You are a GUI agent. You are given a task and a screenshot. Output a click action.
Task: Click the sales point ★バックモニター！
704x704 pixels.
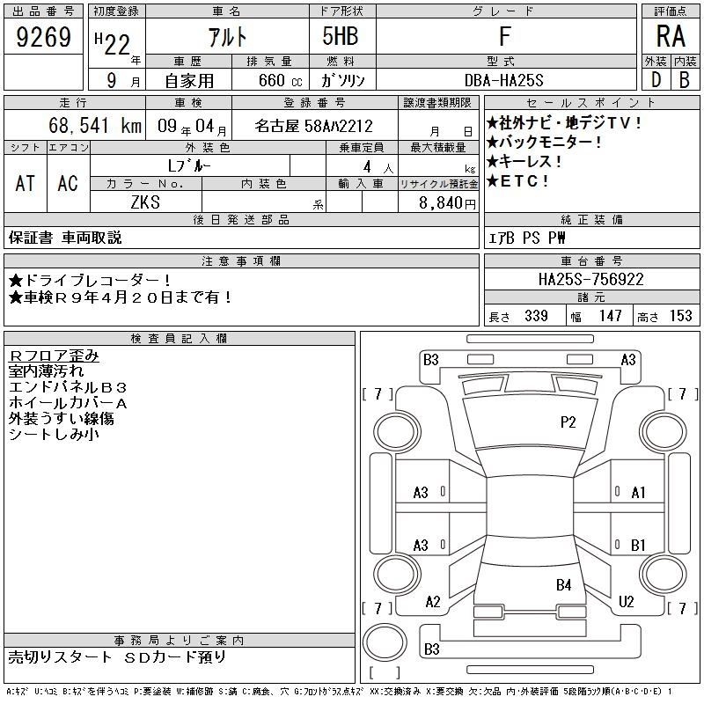coord(544,143)
